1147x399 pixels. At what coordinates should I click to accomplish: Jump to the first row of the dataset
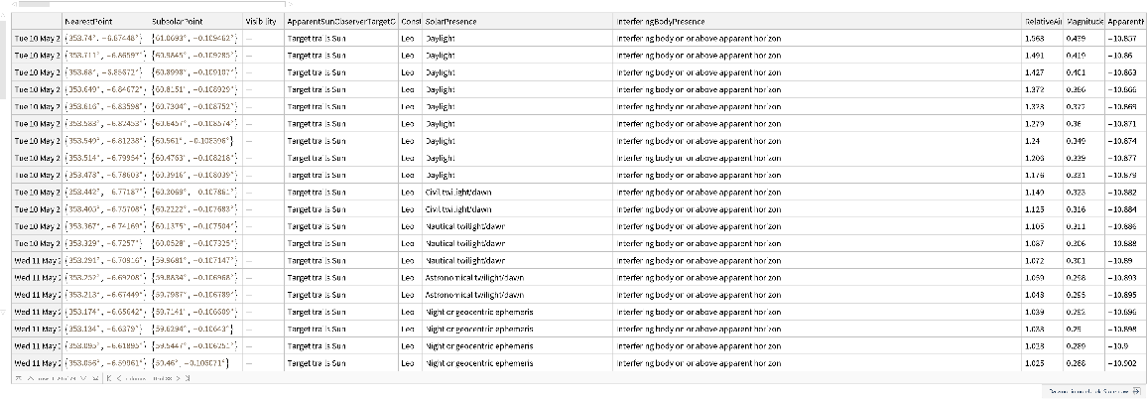pyautogui.click(x=18, y=378)
